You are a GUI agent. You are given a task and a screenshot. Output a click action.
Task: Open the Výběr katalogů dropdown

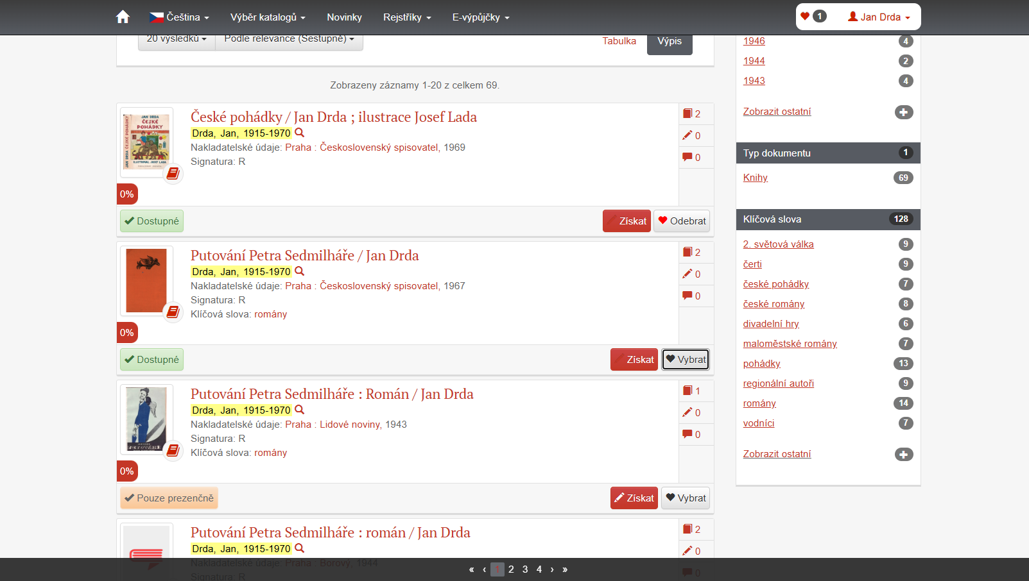(x=268, y=17)
